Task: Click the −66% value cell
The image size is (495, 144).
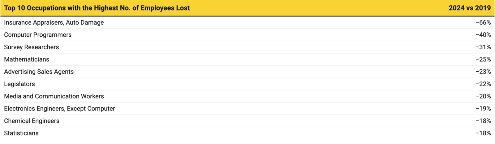Action: 483,22
